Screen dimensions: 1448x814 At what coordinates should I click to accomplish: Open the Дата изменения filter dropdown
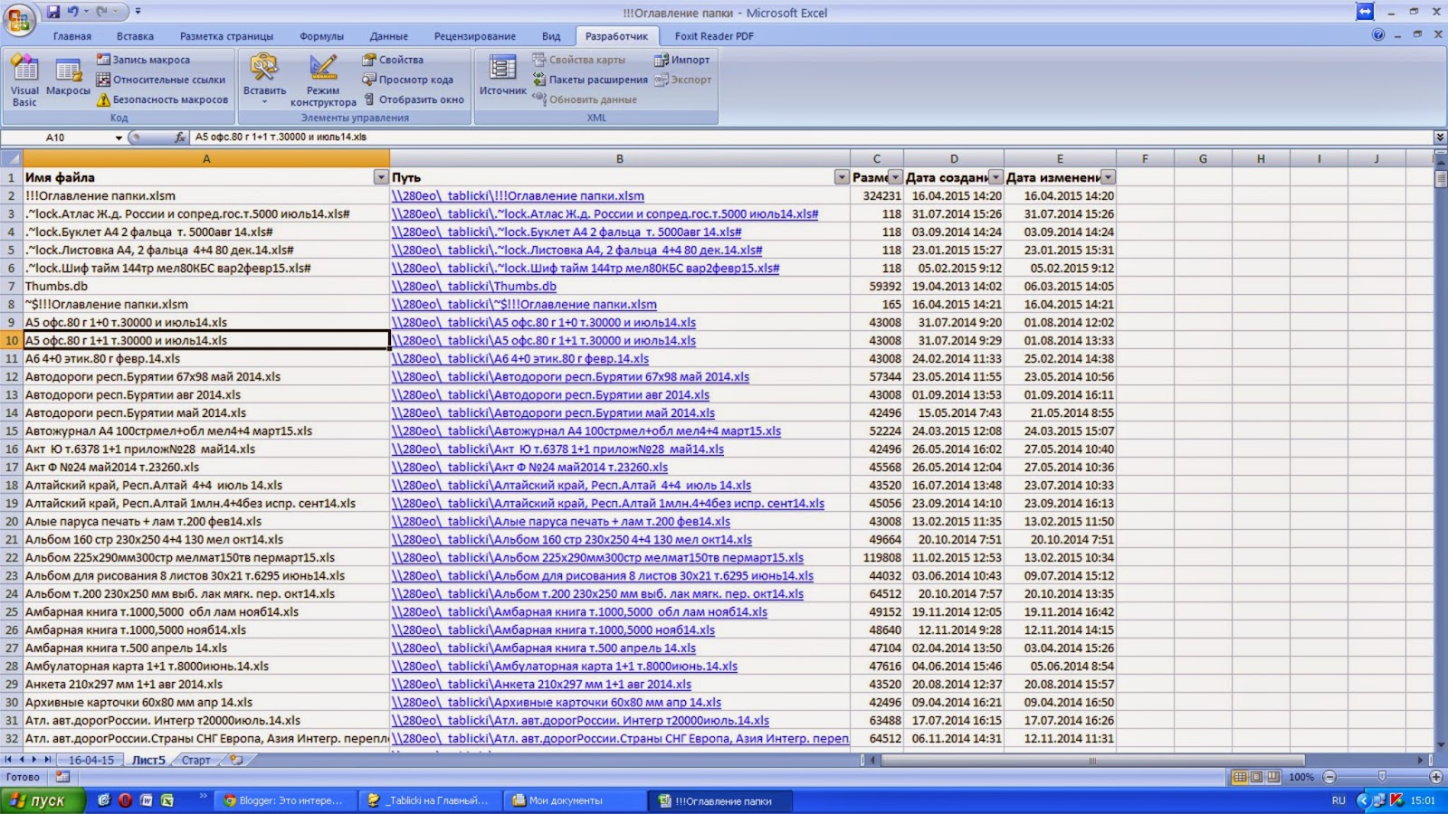(x=1108, y=177)
